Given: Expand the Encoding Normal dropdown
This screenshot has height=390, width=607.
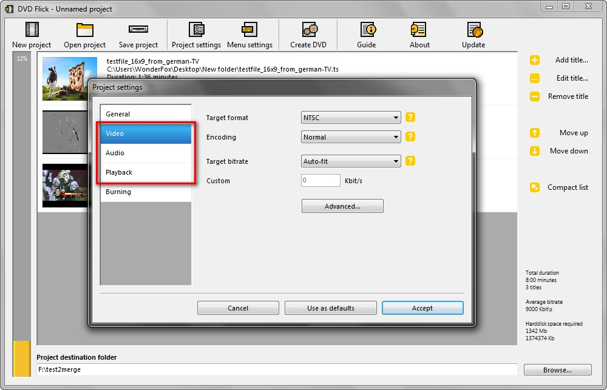Looking at the screenshot, I should [351, 137].
